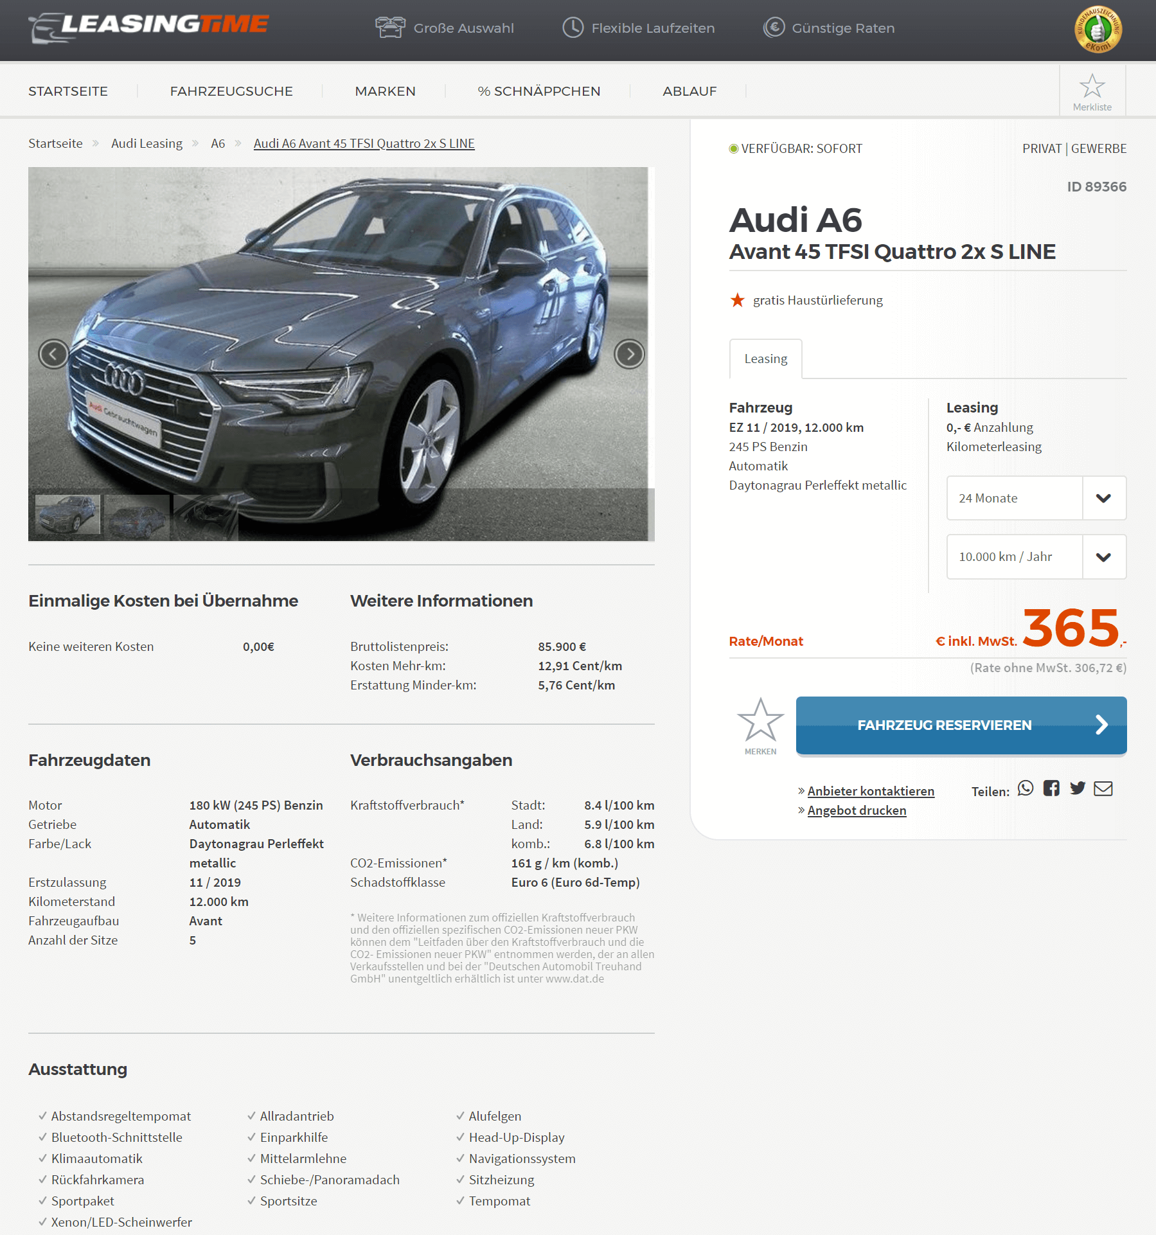Switch to Privat pricing
The image size is (1156, 1235).
pos(1042,148)
